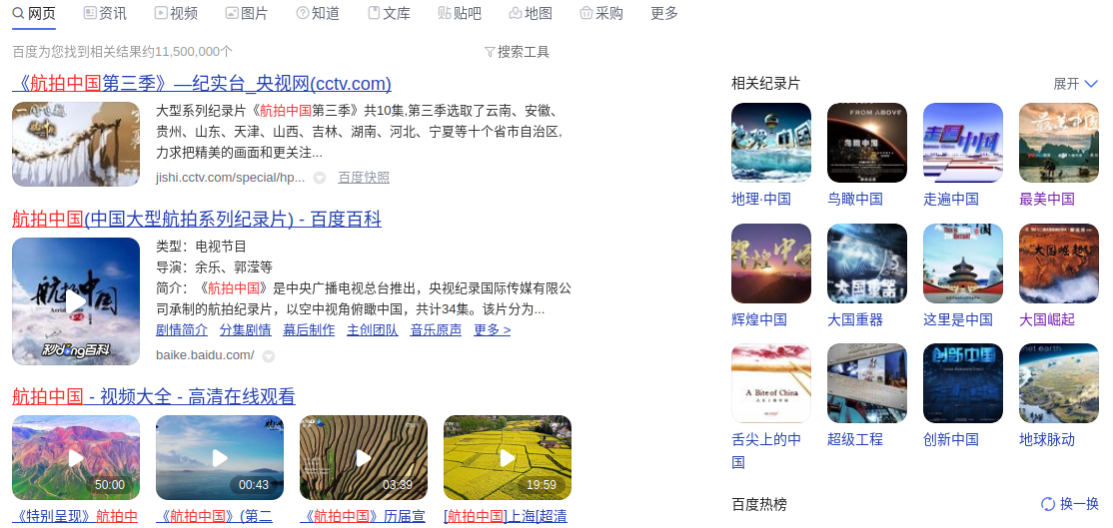The height and width of the screenshot is (528, 1113).
Task: Expand the 更多 tabs menu
Action: tap(664, 13)
